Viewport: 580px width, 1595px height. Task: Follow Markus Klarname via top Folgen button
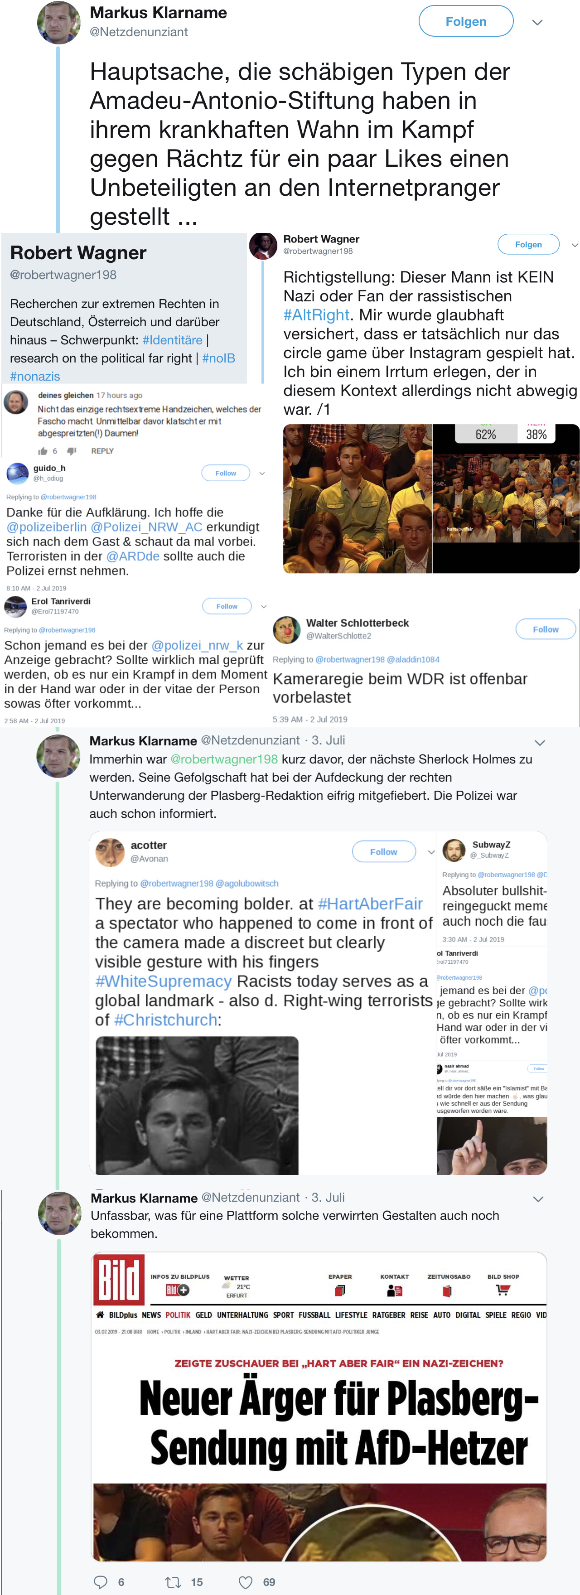465,21
